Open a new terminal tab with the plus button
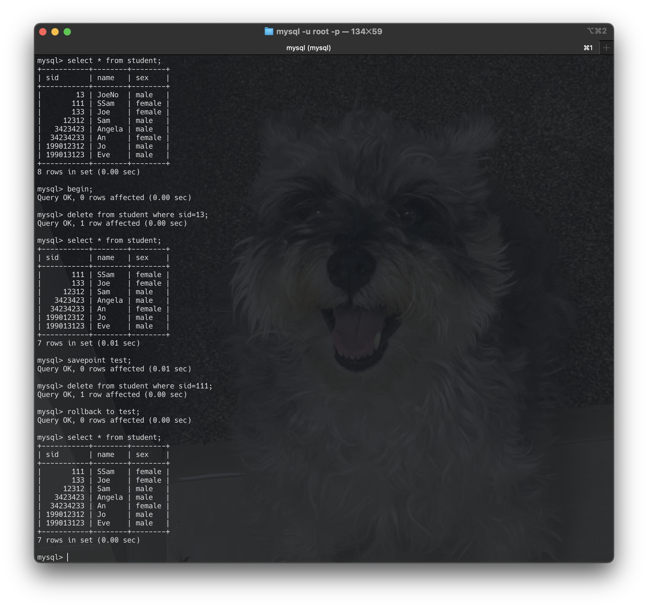 click(606, 48)
